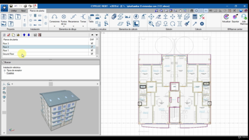Click the lightning bolt calculation element icon

point(136,16)
